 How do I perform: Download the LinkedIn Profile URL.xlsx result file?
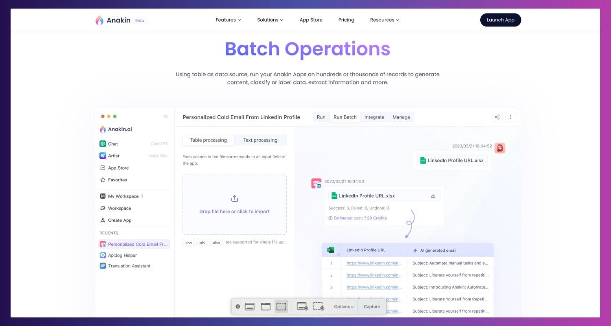click(433, 196)
